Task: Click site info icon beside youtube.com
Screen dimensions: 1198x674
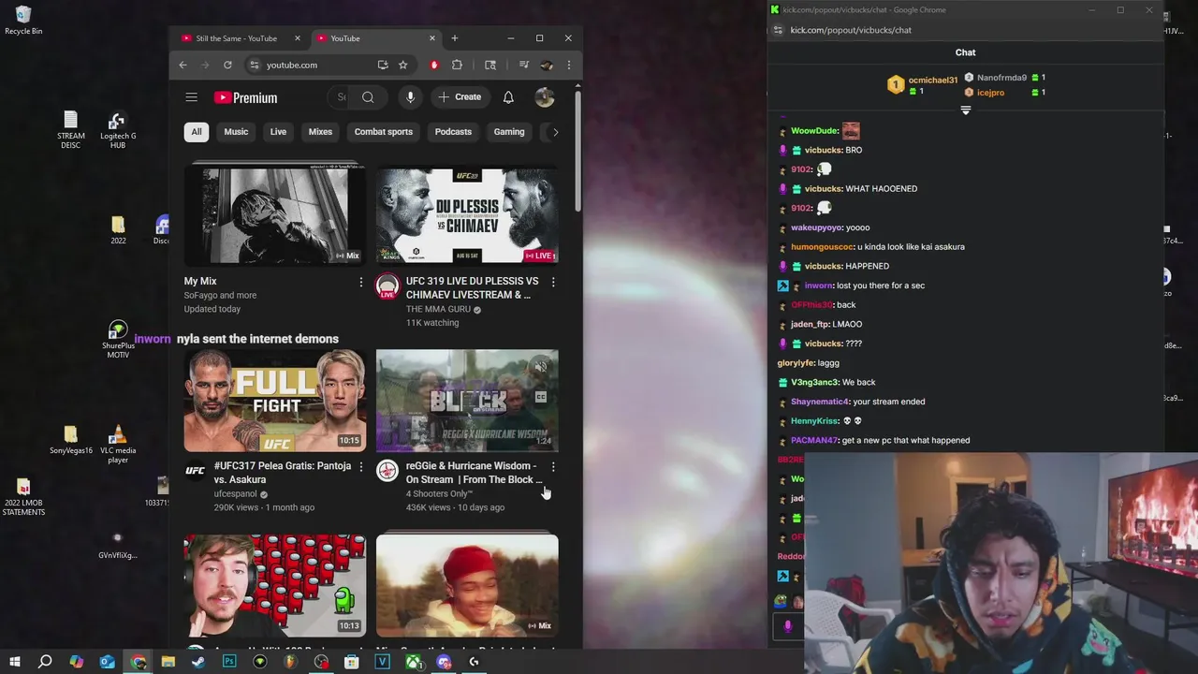Action: pyautogui.click(x=254, y=65)
